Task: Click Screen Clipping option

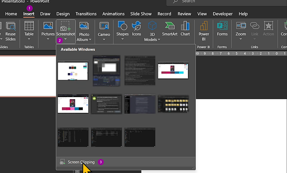Action: tap(81, 162)
